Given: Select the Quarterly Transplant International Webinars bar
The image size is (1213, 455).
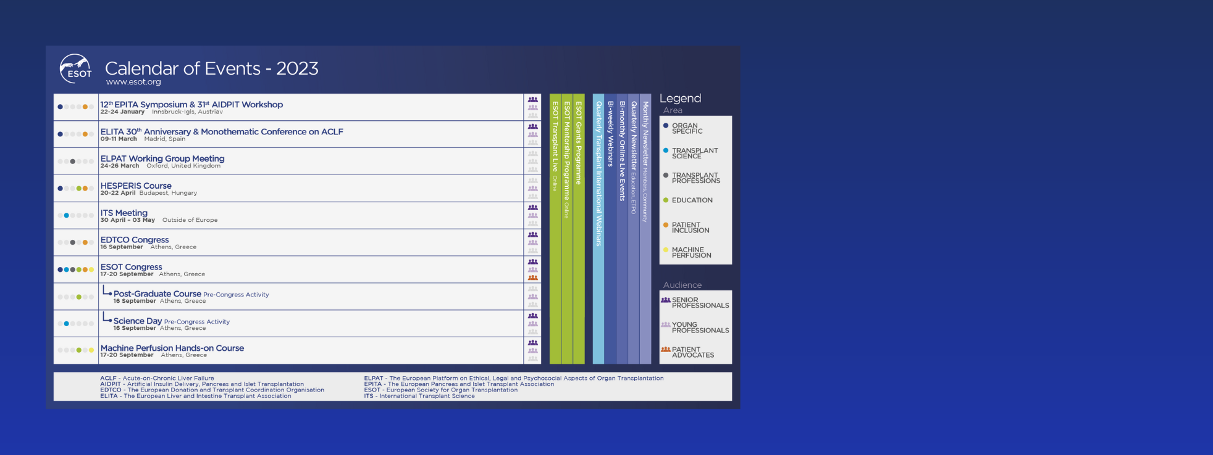Looking at the screenshot, I should pyautogui.click(x=598, y=228).
